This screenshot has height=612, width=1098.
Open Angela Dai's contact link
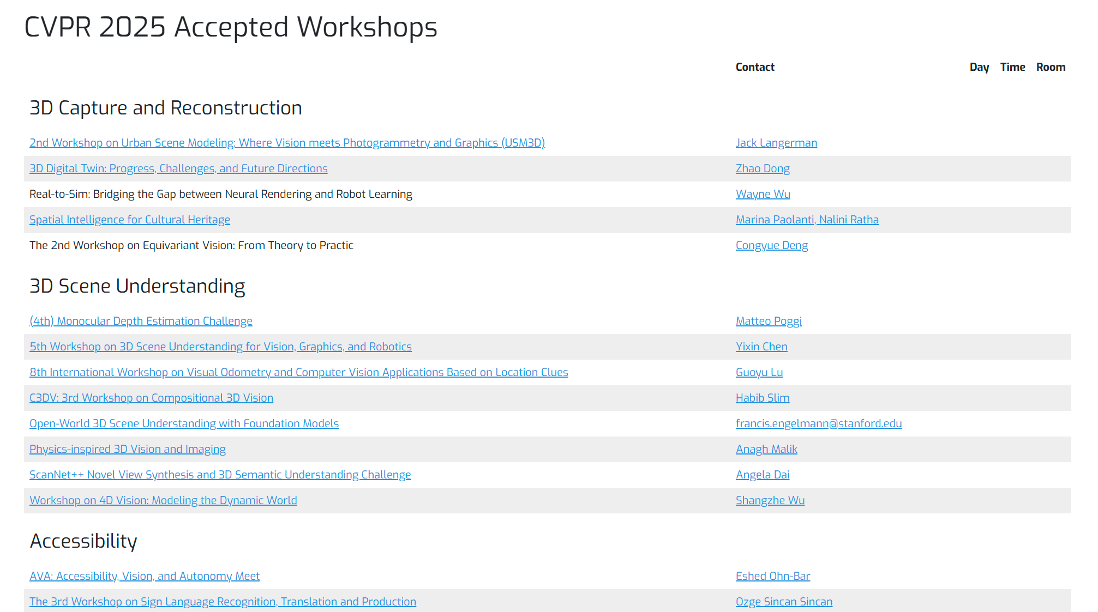763,474
